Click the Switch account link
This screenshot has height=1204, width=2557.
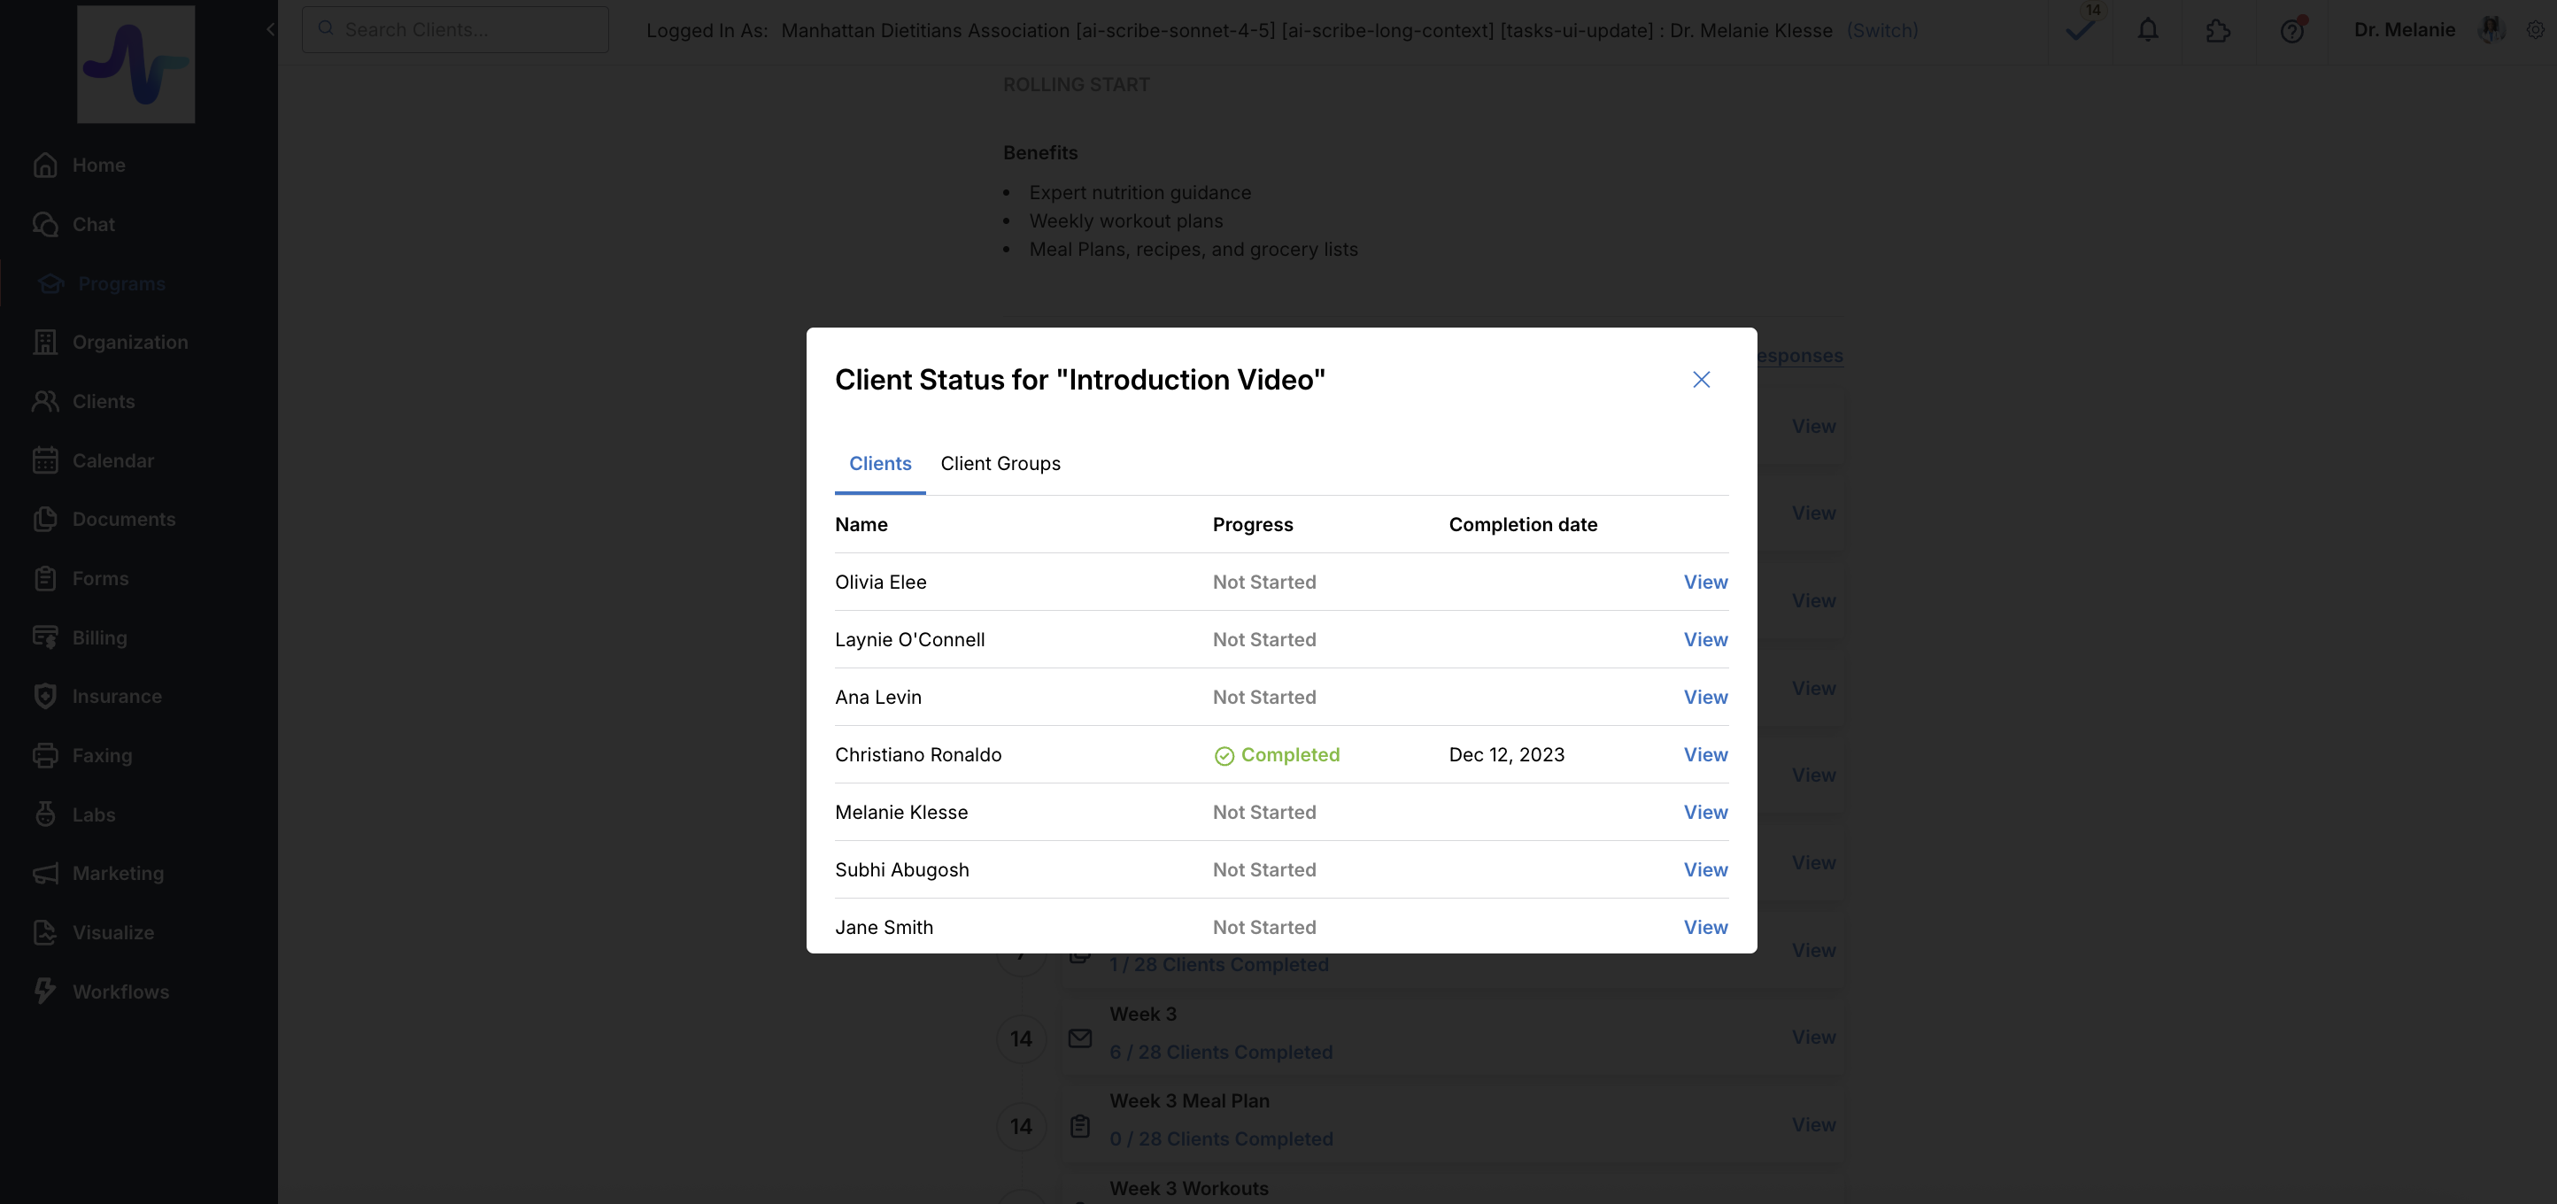[x=1882, y=31]
